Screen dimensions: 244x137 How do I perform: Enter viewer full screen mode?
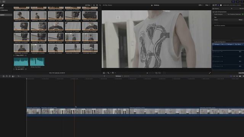(210, 73)
